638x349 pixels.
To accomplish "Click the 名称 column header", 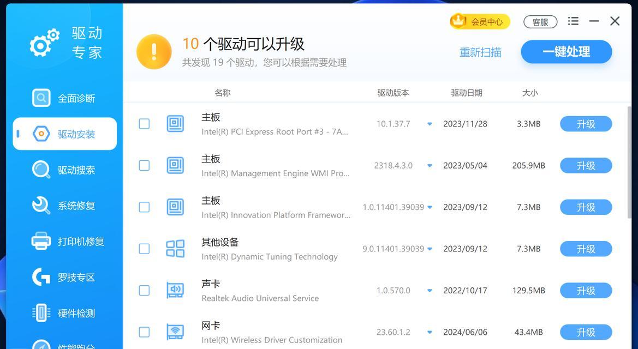I will [x=223, y=93].
